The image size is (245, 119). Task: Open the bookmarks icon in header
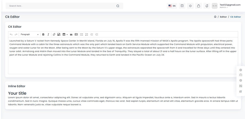point(182,6)
